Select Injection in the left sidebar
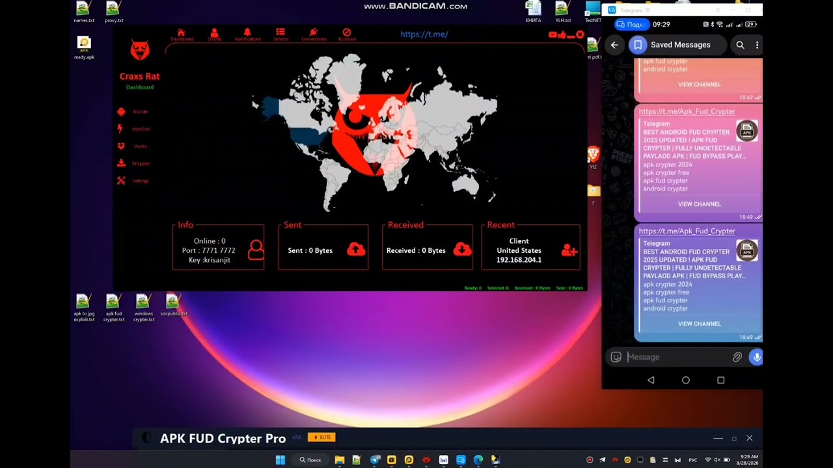833x468 pixels. point(133,129)
